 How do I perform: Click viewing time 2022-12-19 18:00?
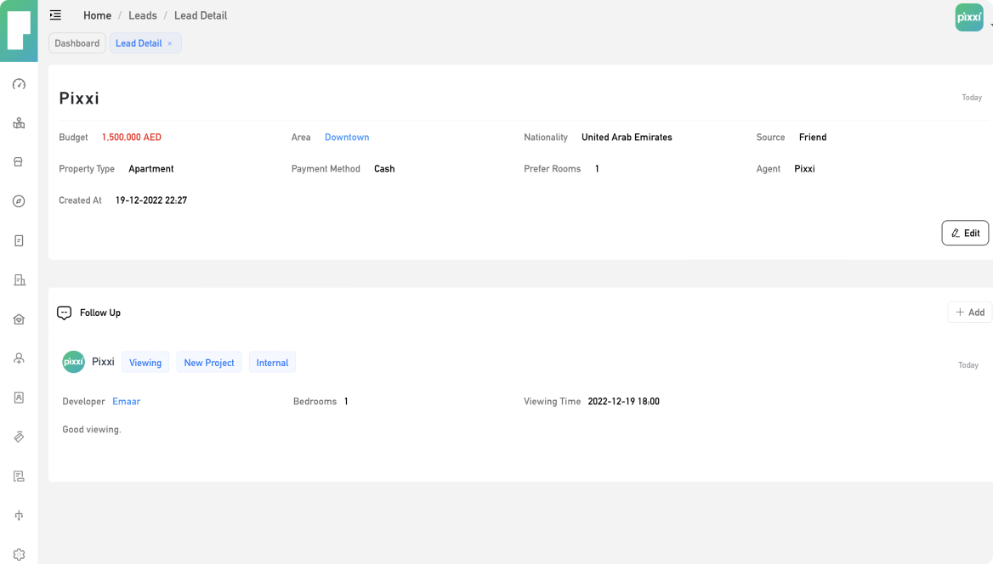[624, 401]
